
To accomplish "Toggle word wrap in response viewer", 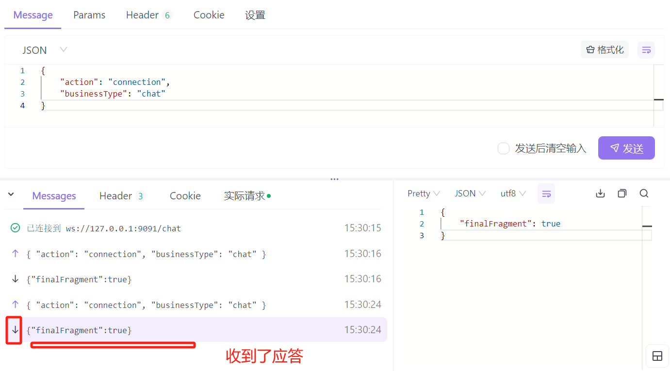I will [546, 194].
